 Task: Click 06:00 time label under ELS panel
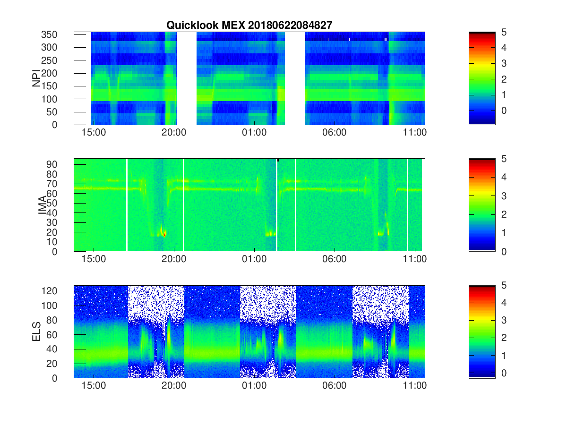click(x=335, y=386)
